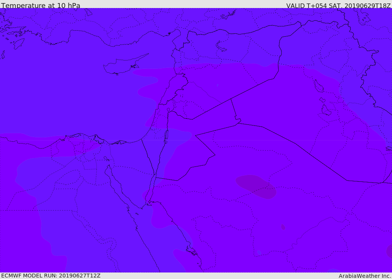Image resolution: width=392 pixels, height=279 pixels.
Task: Click the VALID T+054 timestamp text
Action: coord(338,5)
